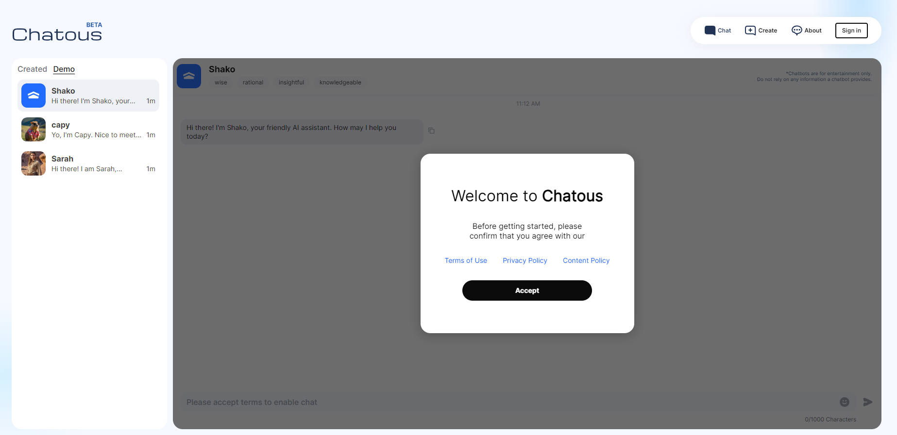This screenshot has width=897, height=435.
Task: Click the 'insightful' trait tag
Action: [x=291, y=82]
